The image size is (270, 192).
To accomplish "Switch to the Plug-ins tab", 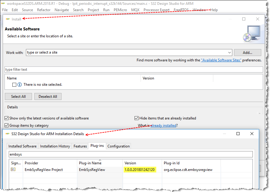I will [97, 146].
